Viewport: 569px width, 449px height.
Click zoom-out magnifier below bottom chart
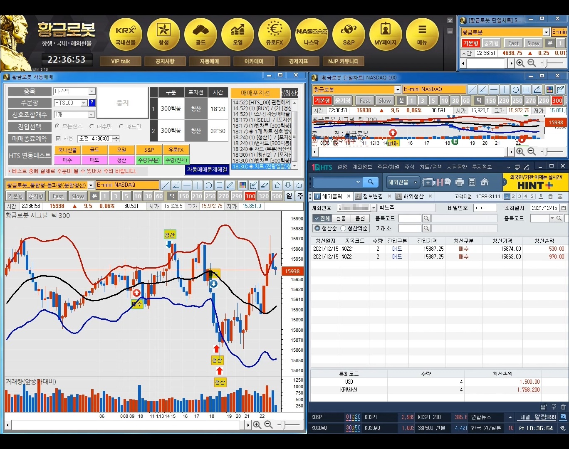(x=268, y=424)
